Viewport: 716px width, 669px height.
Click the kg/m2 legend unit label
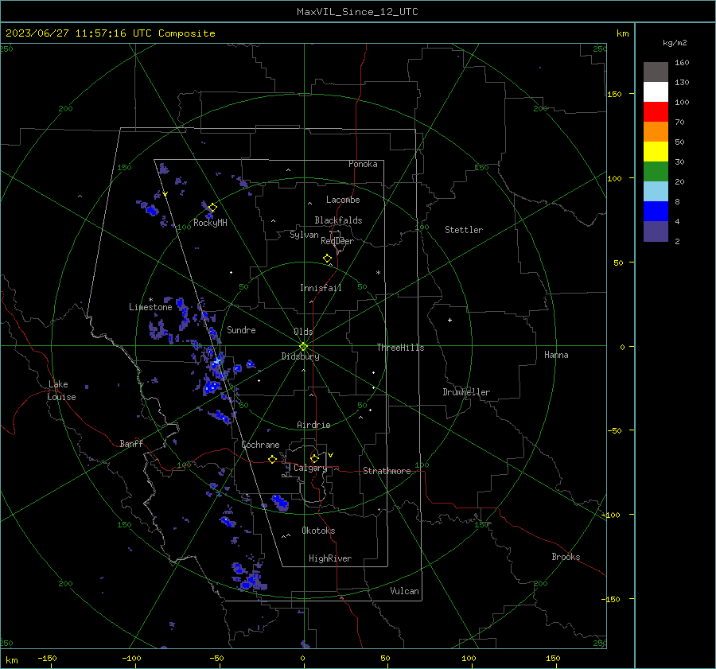point(675,43)
